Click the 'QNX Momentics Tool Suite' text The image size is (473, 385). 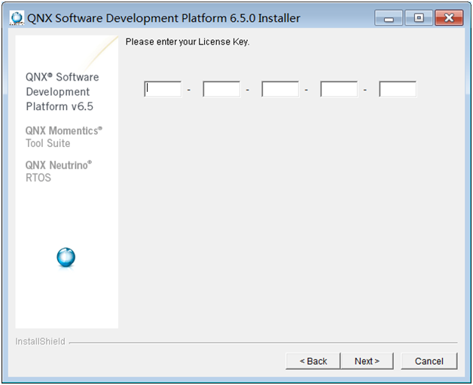click(64, 136)
